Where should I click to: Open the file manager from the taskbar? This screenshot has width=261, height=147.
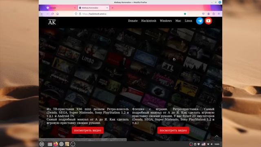click(50, 144)
